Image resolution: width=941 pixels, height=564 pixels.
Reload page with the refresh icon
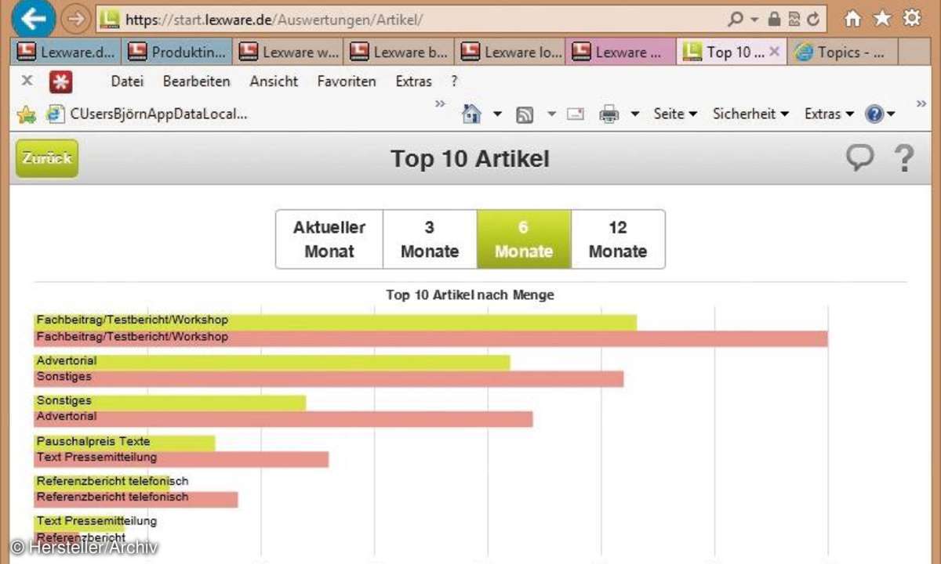[813, 19]
